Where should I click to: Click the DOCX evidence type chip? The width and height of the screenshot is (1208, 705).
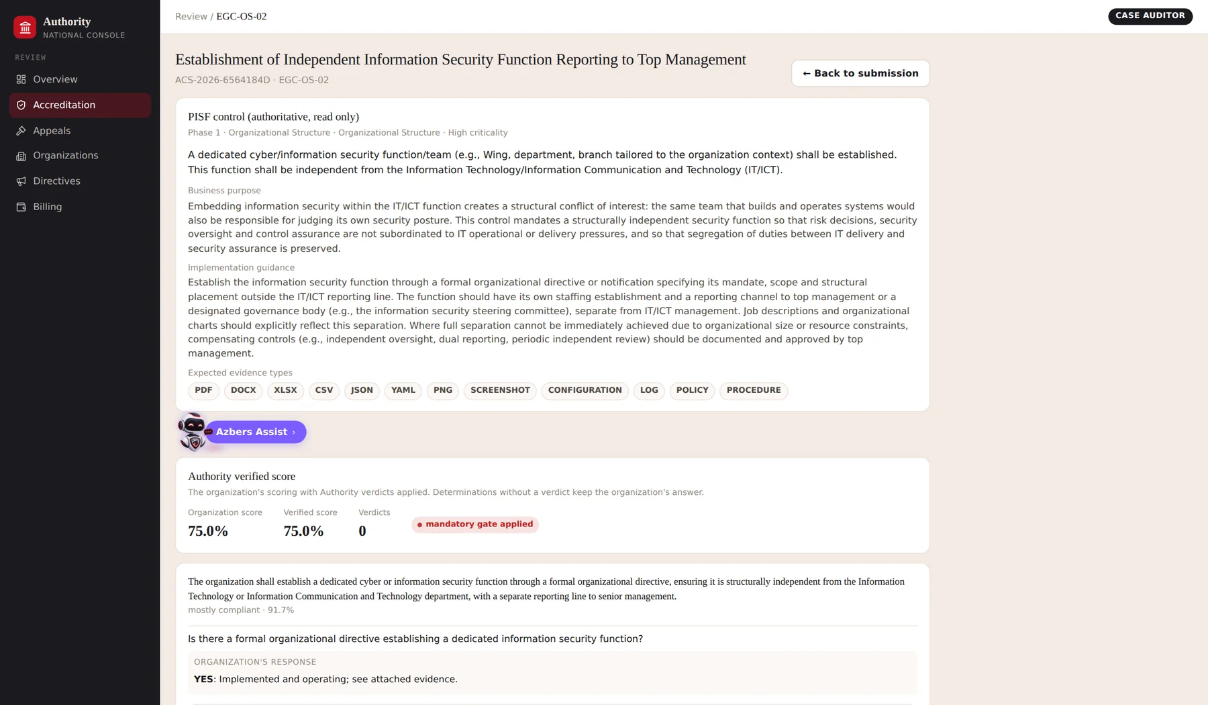pyautogui.click(x=244, y=390)
